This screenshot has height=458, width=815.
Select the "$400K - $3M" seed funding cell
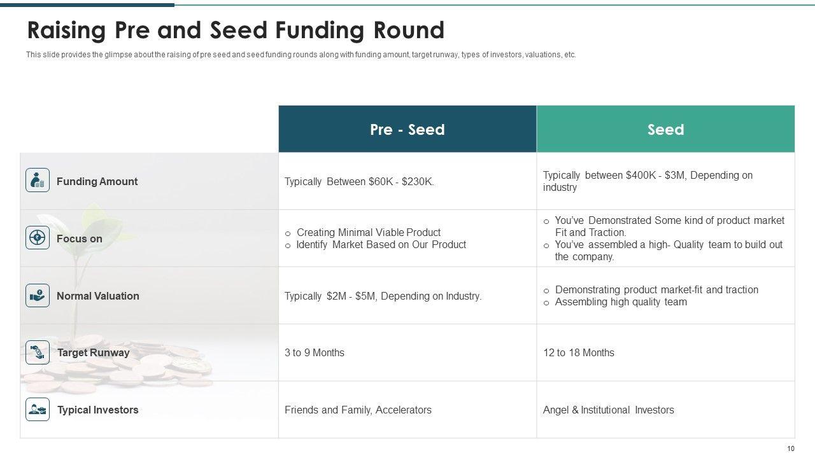click(x=648, y=181)
